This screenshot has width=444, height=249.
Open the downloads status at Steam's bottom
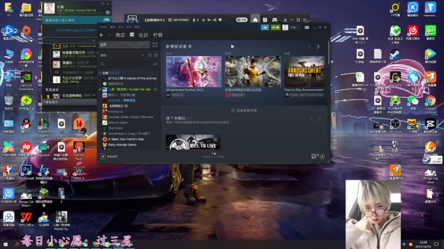click(213, 155)
